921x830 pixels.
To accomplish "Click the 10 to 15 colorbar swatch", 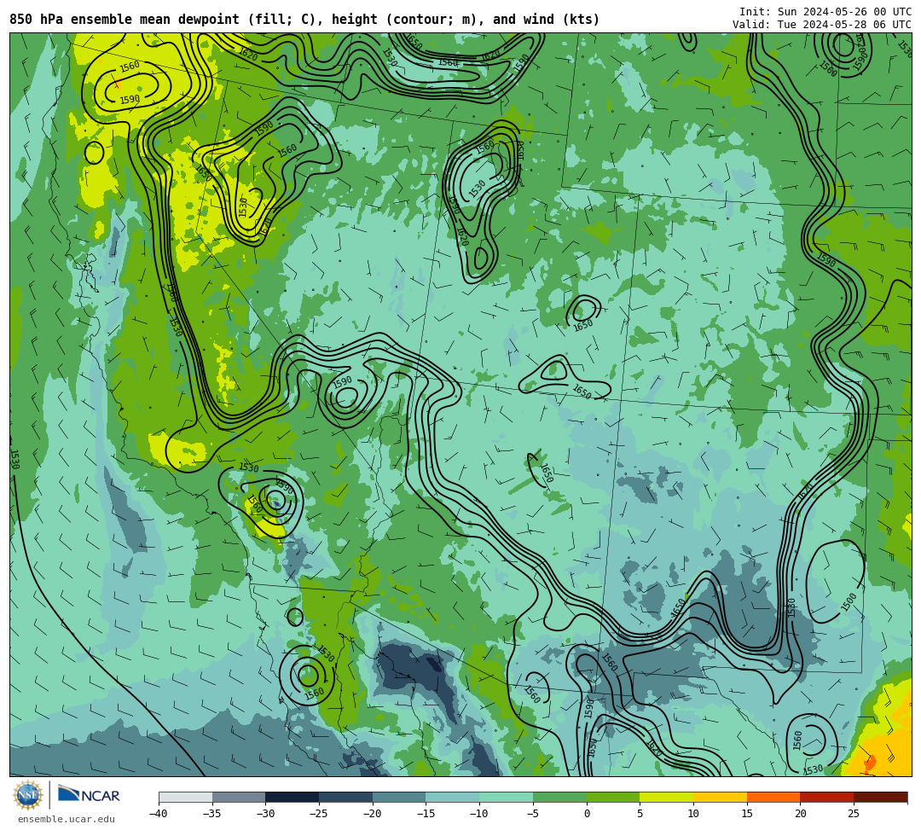I will click(x=720, y=797).
